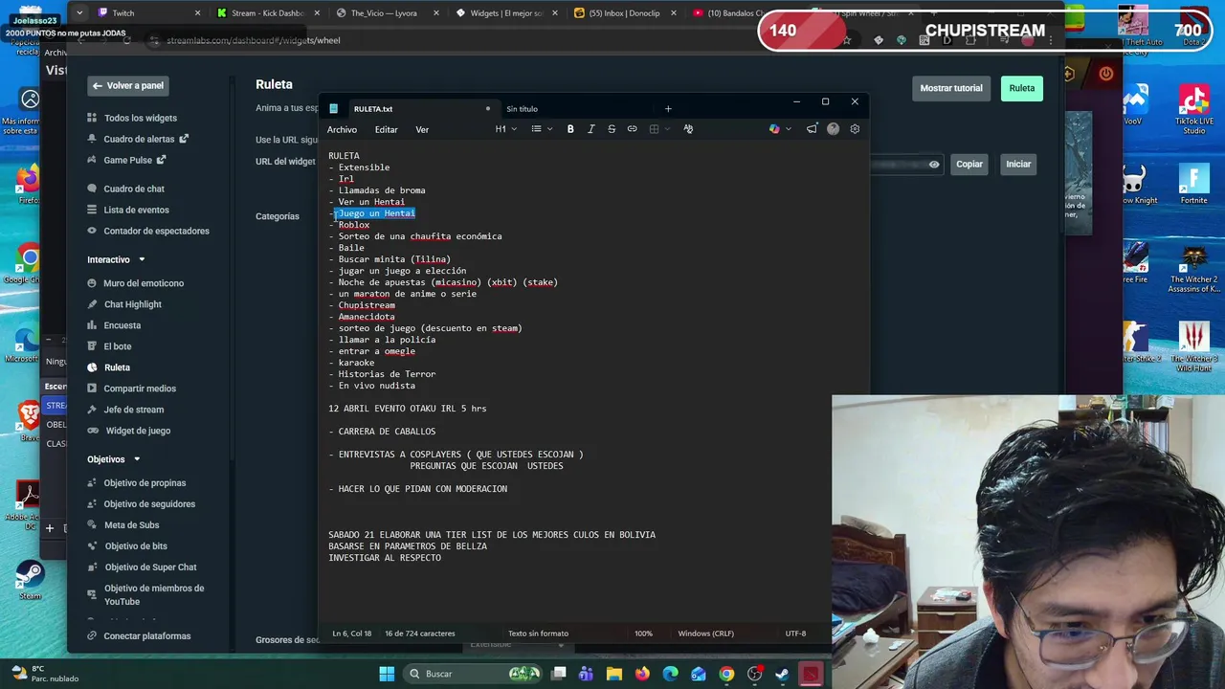Open Notepad account profile icon
The height and width of the screenshot is (689, 1225).
pos(833,129)
